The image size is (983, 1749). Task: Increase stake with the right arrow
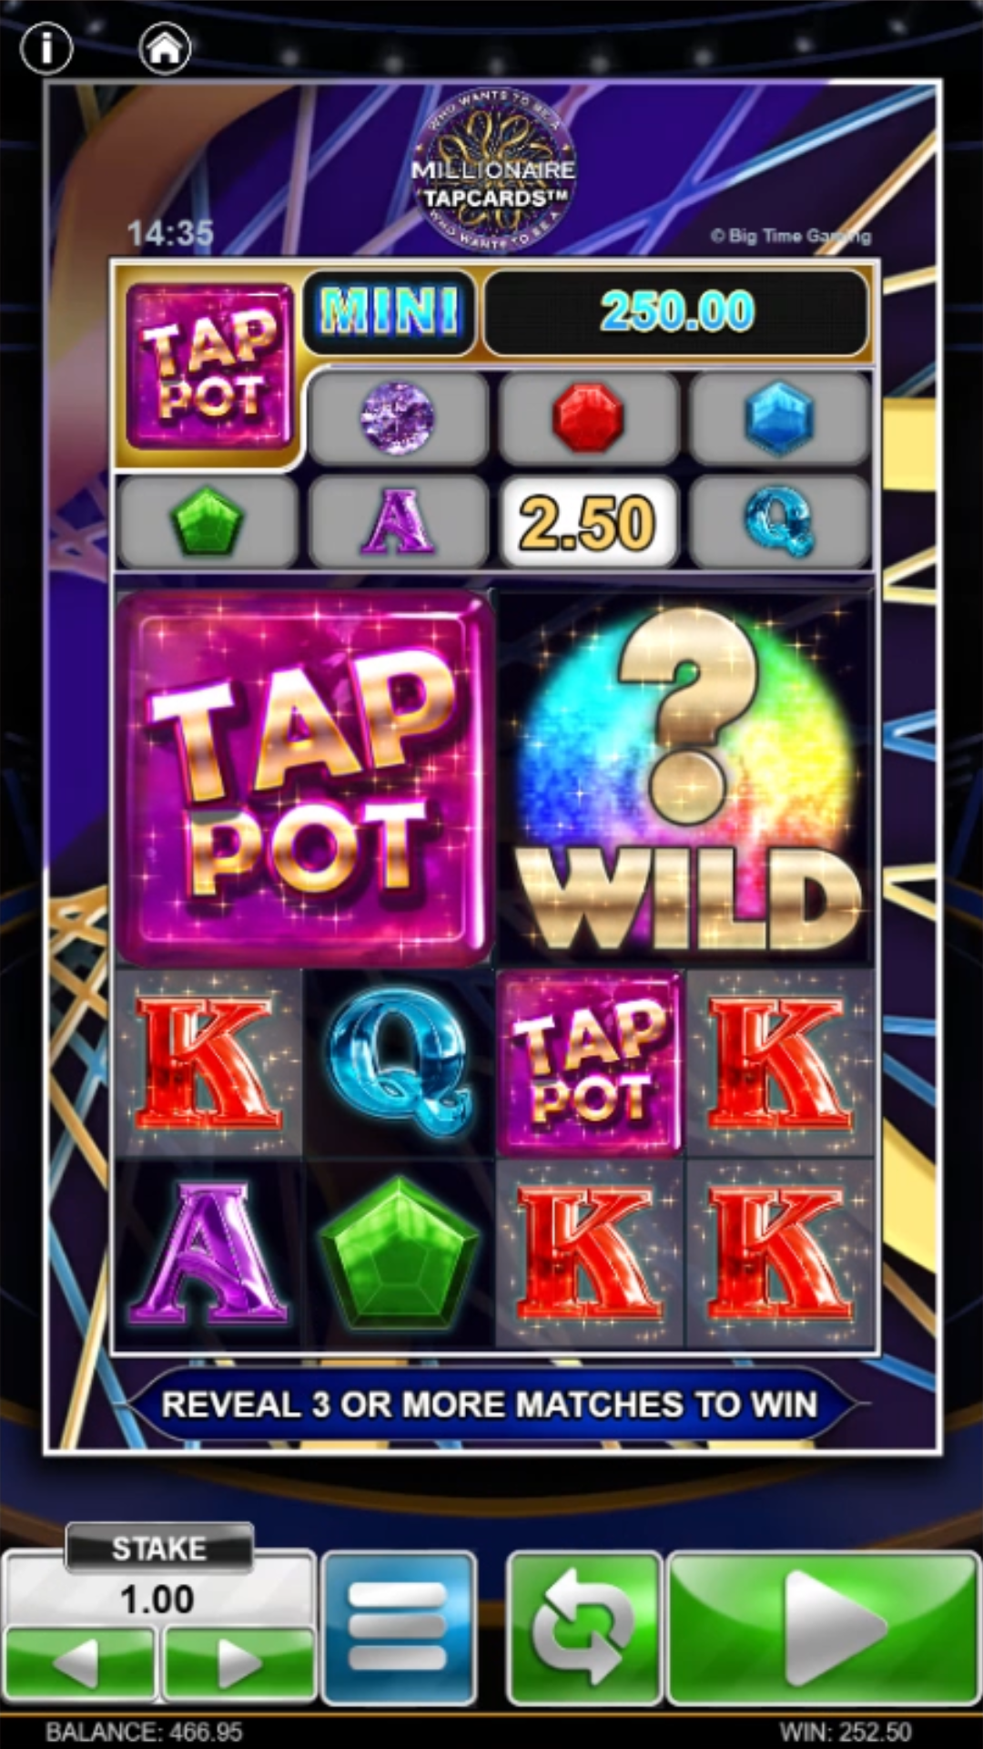click(x=238, y=1663)
